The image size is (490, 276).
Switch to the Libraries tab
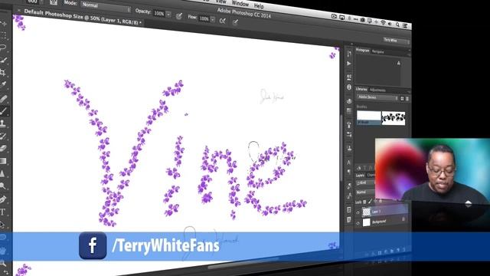click(x=361, y=89)
